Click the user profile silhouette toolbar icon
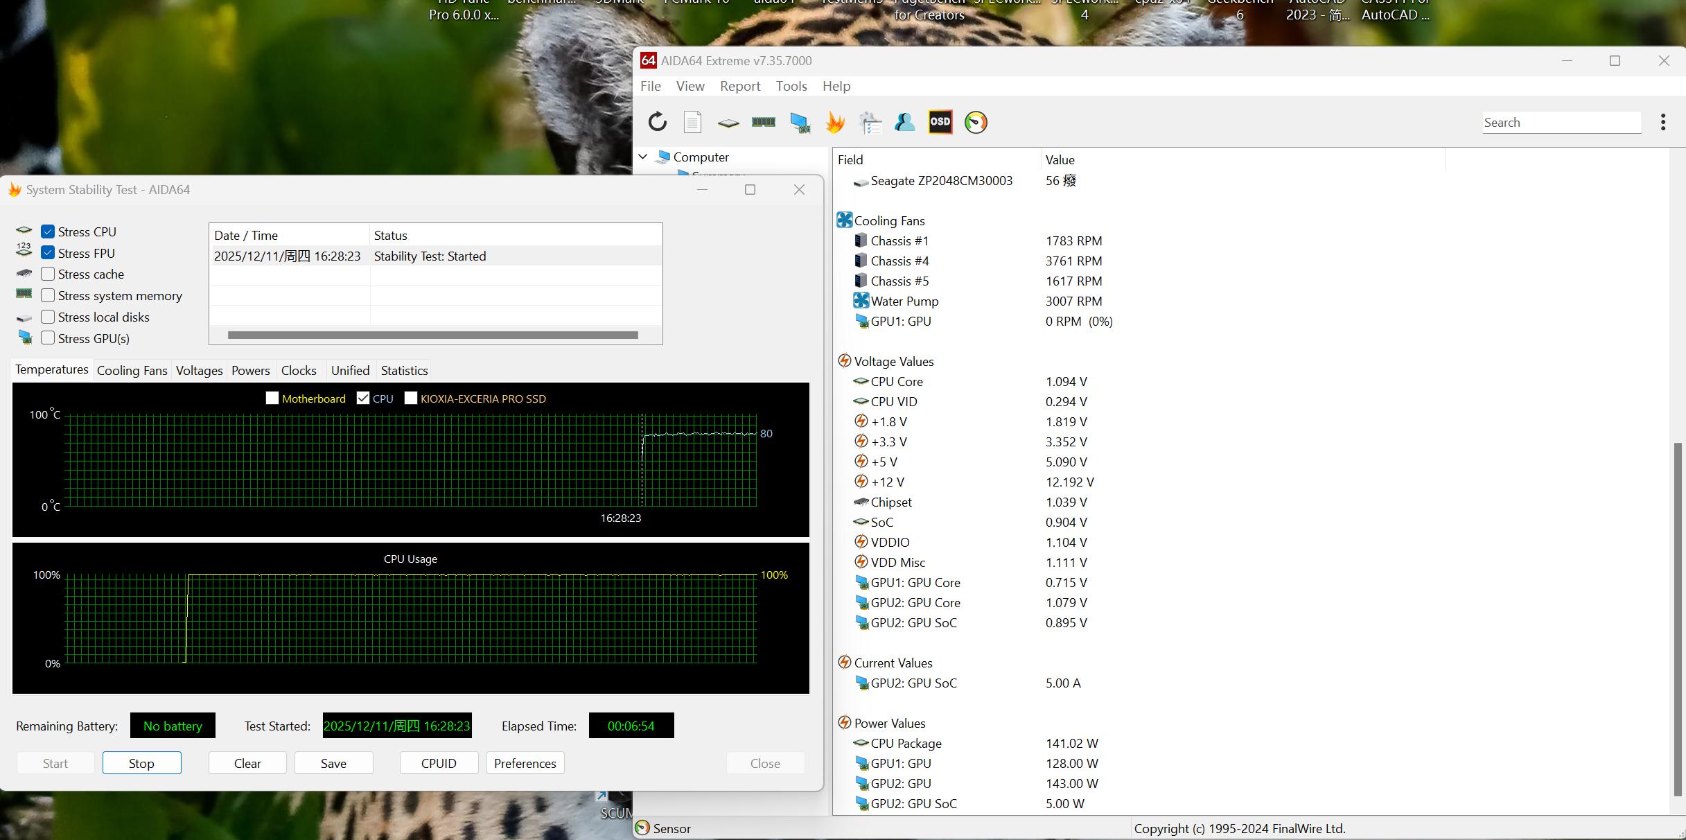 click(904, 123)
